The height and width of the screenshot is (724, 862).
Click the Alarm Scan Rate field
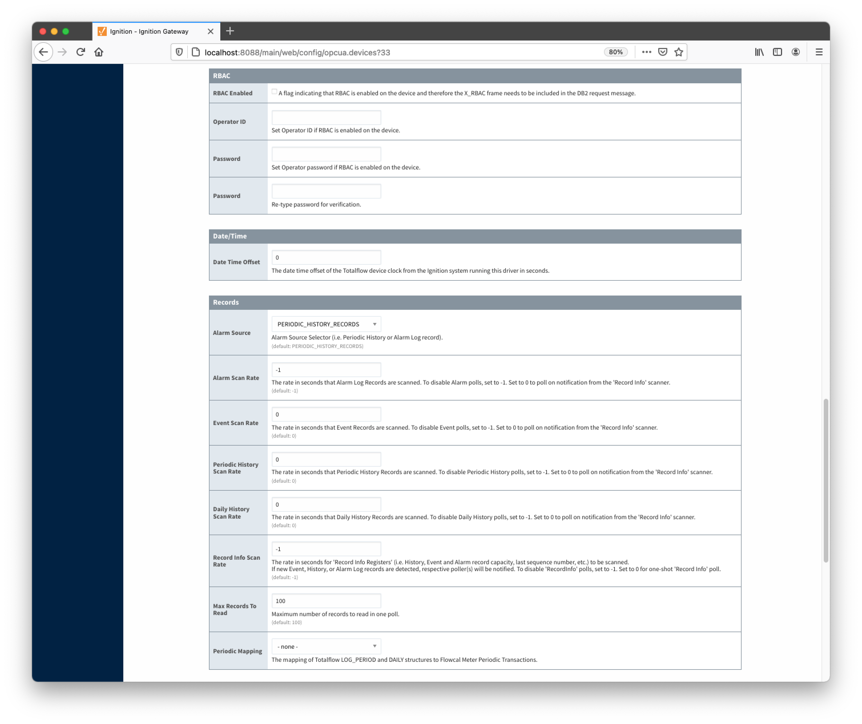click(x=326, y=370)
